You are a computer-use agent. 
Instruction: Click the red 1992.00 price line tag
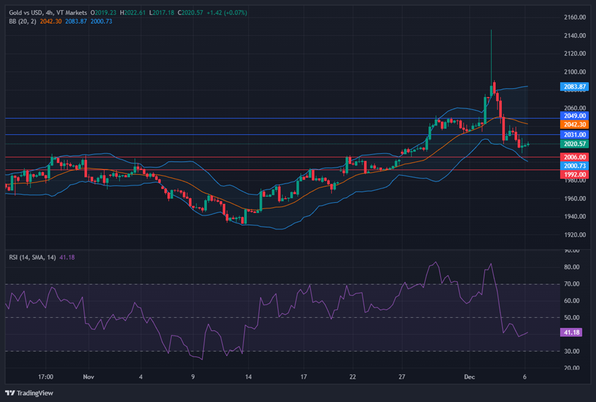click(x=575, y=174)
